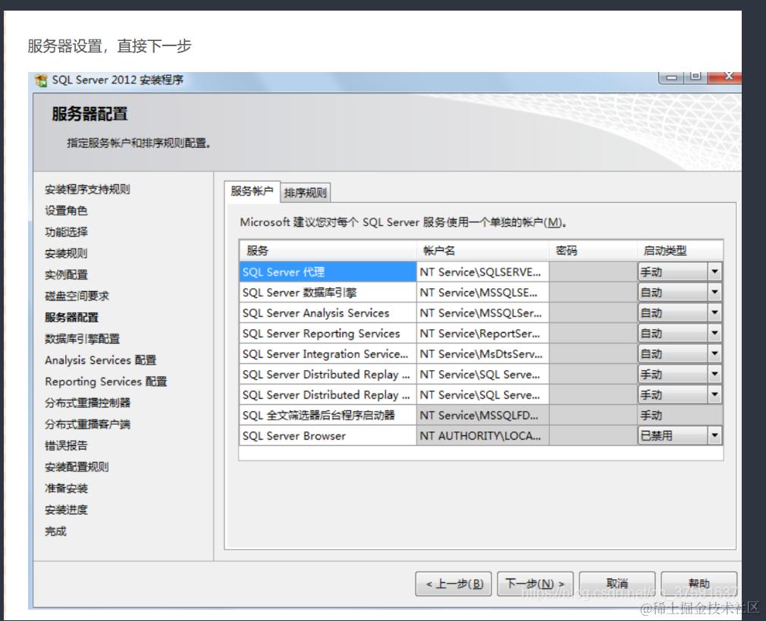Click account name NT Service\ReportSer... cell
This screenshot has height=621, width=766.
coord(482,333)
